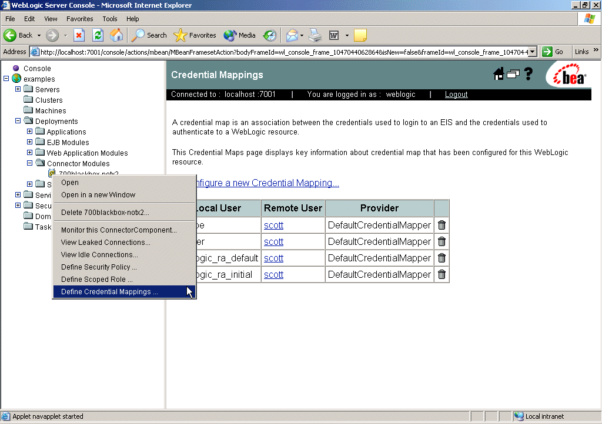Click the multiple-windows icon beside the home icon
Viewport: 602px width, 424px height.
[x=514, y=74]
